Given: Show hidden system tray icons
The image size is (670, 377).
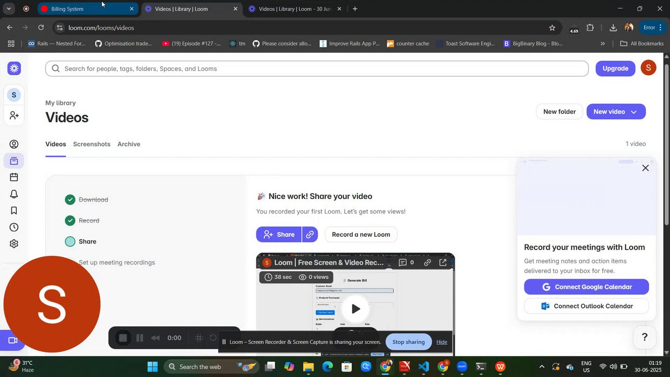Looking at the screenshot, I should (x=541, y=367).
